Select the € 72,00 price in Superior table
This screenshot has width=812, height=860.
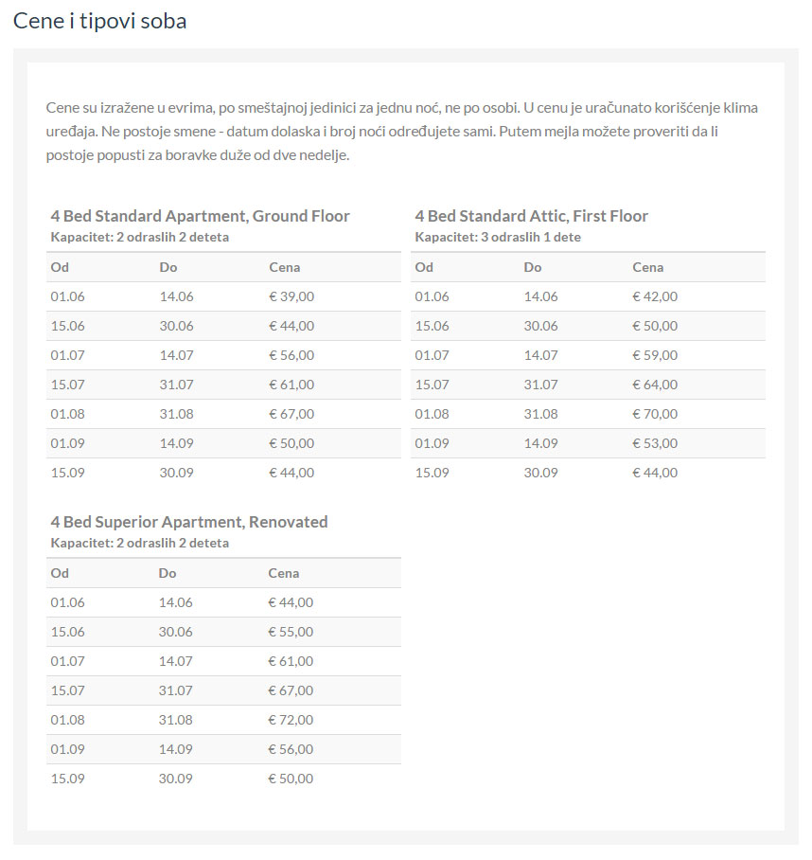tap(291, 720)
